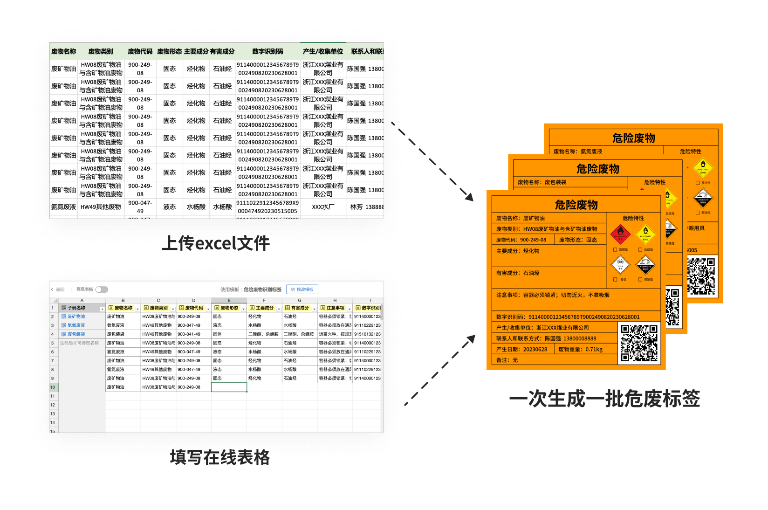
Task: Click the QR code on the 氨氮废液 label
Action: tap(701, 276)
